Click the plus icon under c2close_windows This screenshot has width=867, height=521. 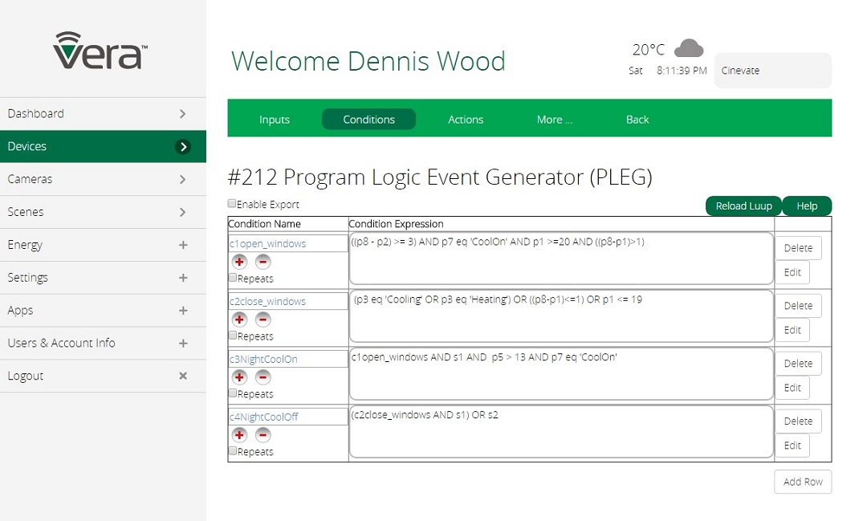pos(239,320)
